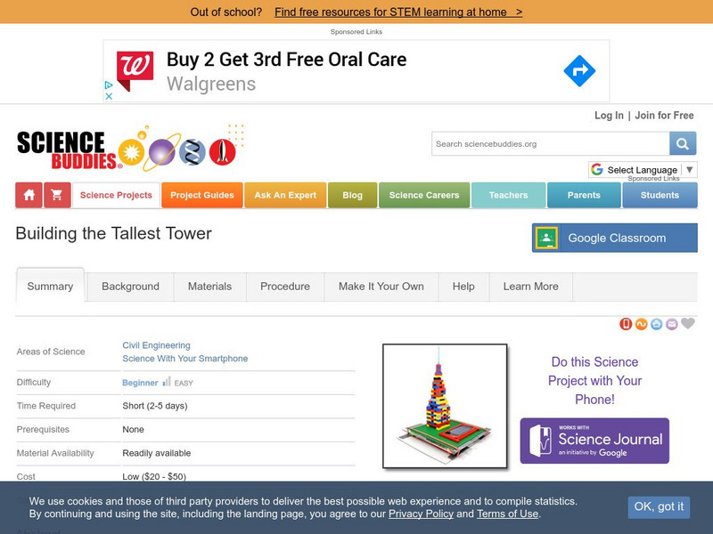Click the red smartphone icon
This screenshot has width=713, height=534.
tap(626, 324)
